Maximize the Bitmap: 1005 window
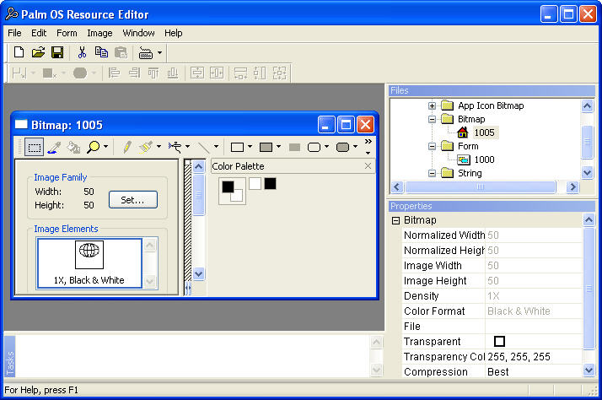Screen dimensions: 602x400 tap(346, 125)
